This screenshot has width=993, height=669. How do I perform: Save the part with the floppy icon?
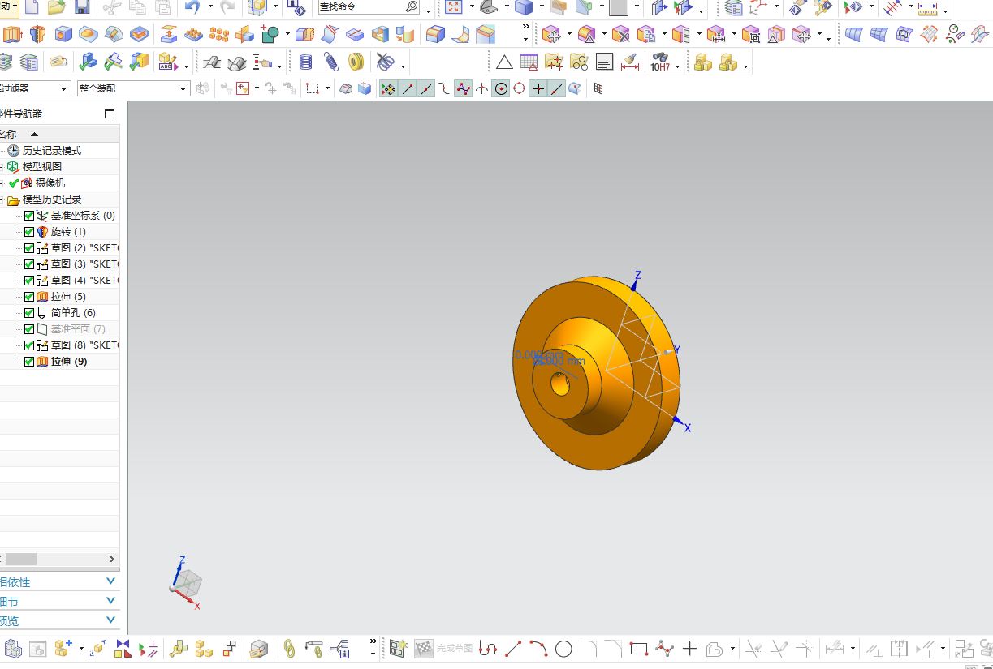pos(82,8)
